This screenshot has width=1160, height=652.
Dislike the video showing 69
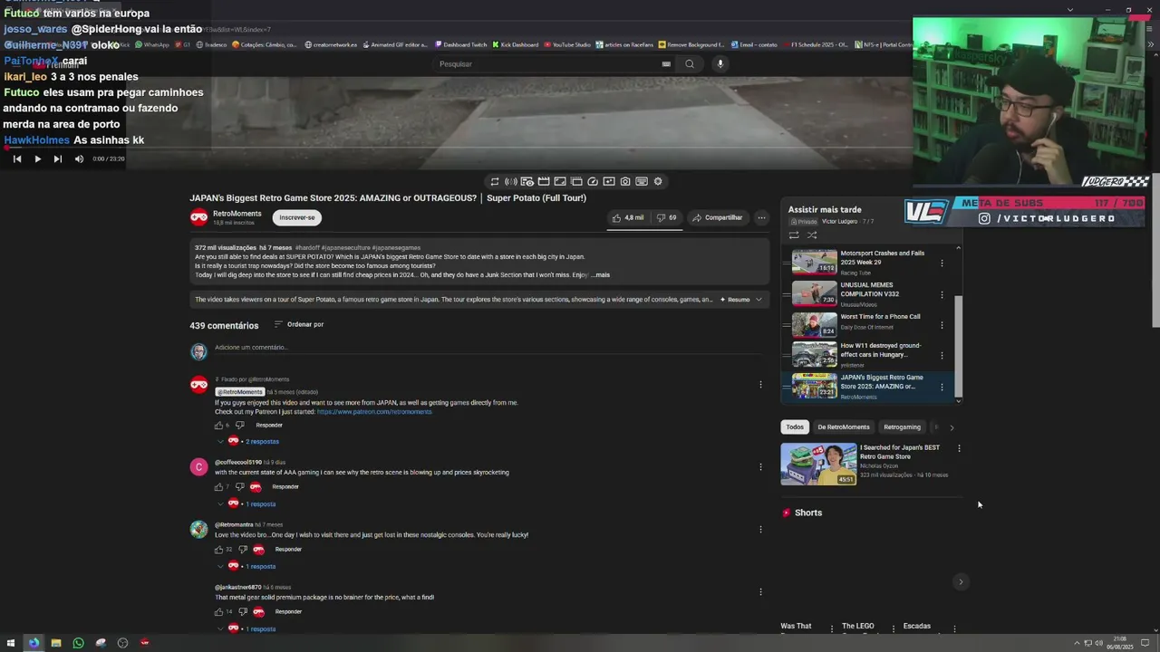(667, 217)
